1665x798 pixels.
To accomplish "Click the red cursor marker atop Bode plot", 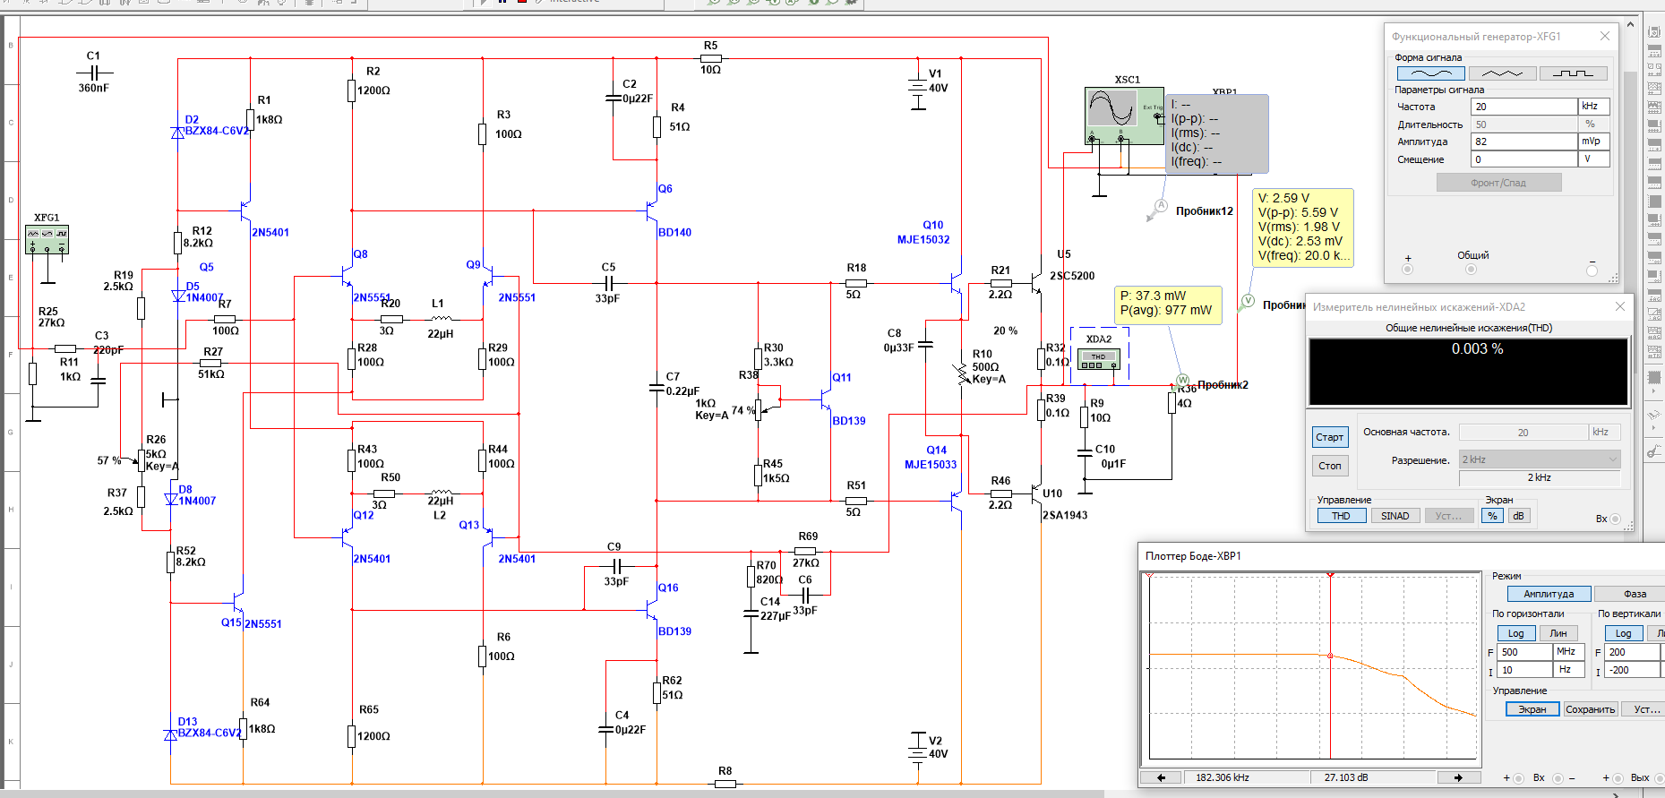I will coord(1330,574).
